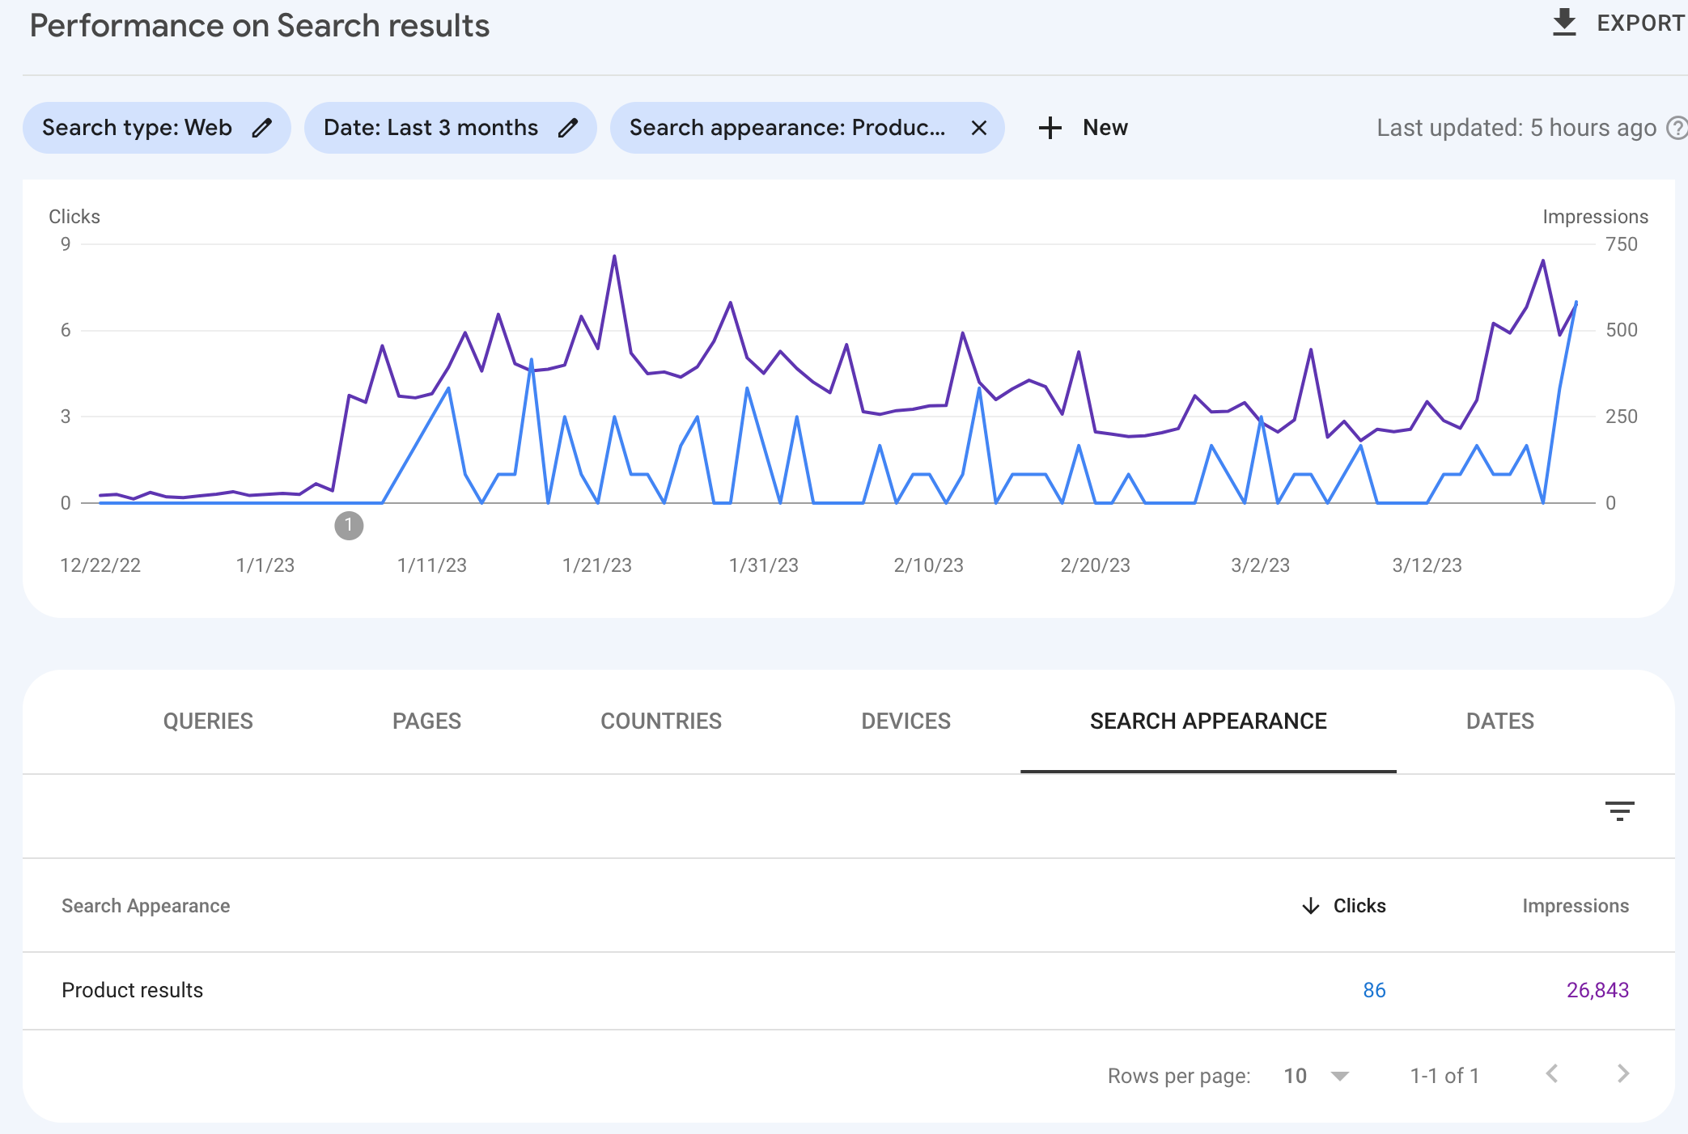1688x1134 pixels.
Task: Click the Product results row
Action: click(x=133, y=990)
